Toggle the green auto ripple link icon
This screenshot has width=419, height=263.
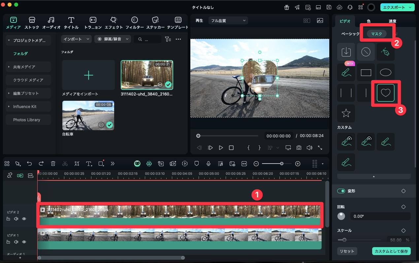pyautogui.click(x=20, y=175)
